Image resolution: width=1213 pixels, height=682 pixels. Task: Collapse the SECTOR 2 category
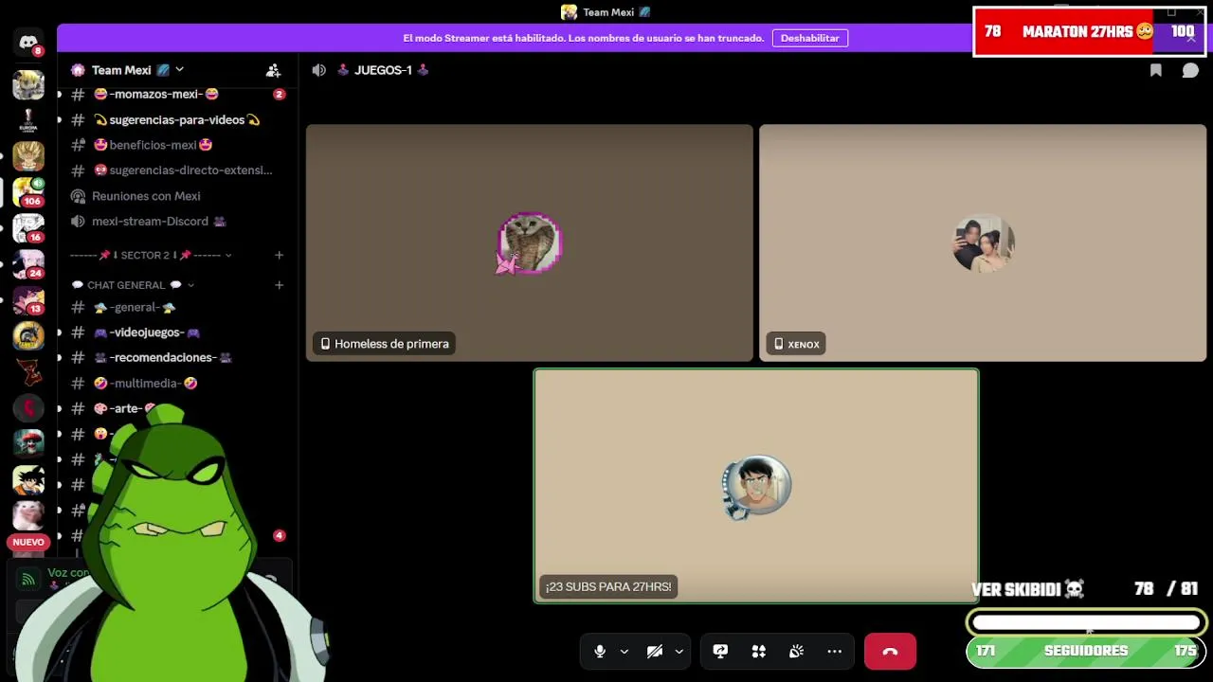[x=151, y=255]
